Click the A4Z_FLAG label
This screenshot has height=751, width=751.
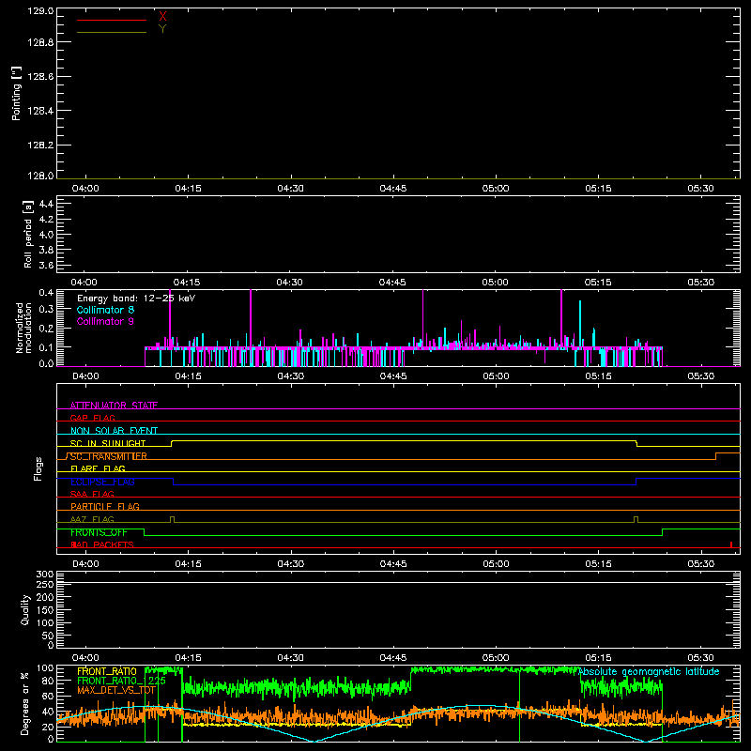coord(92,519)
